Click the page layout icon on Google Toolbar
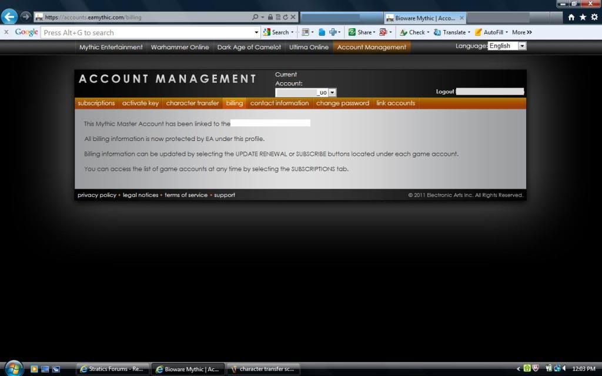Viewport: 602px width, 376px height. coord(306,33)
